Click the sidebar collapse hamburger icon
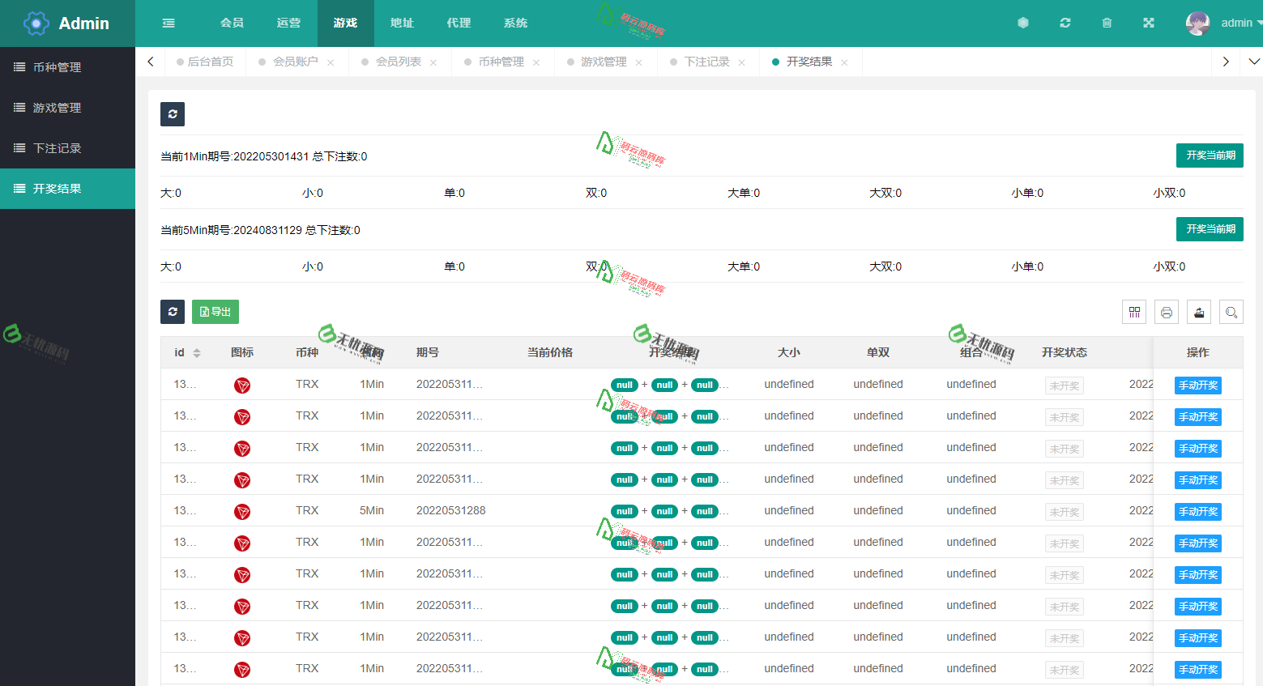Image resolution: width=1263 pixels, height=686 pixels. [x=167, y=23]
